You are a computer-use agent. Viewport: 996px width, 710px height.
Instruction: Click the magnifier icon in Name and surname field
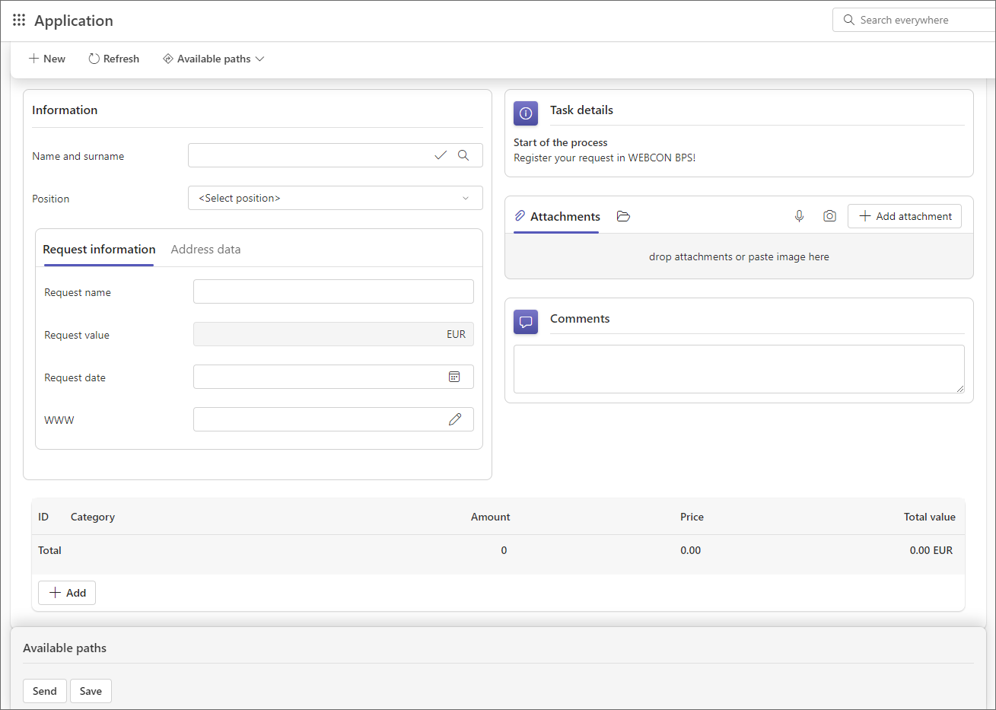coord(463,155)
